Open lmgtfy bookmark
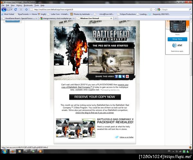Screen dimensions: 193x160 point(42,14)
